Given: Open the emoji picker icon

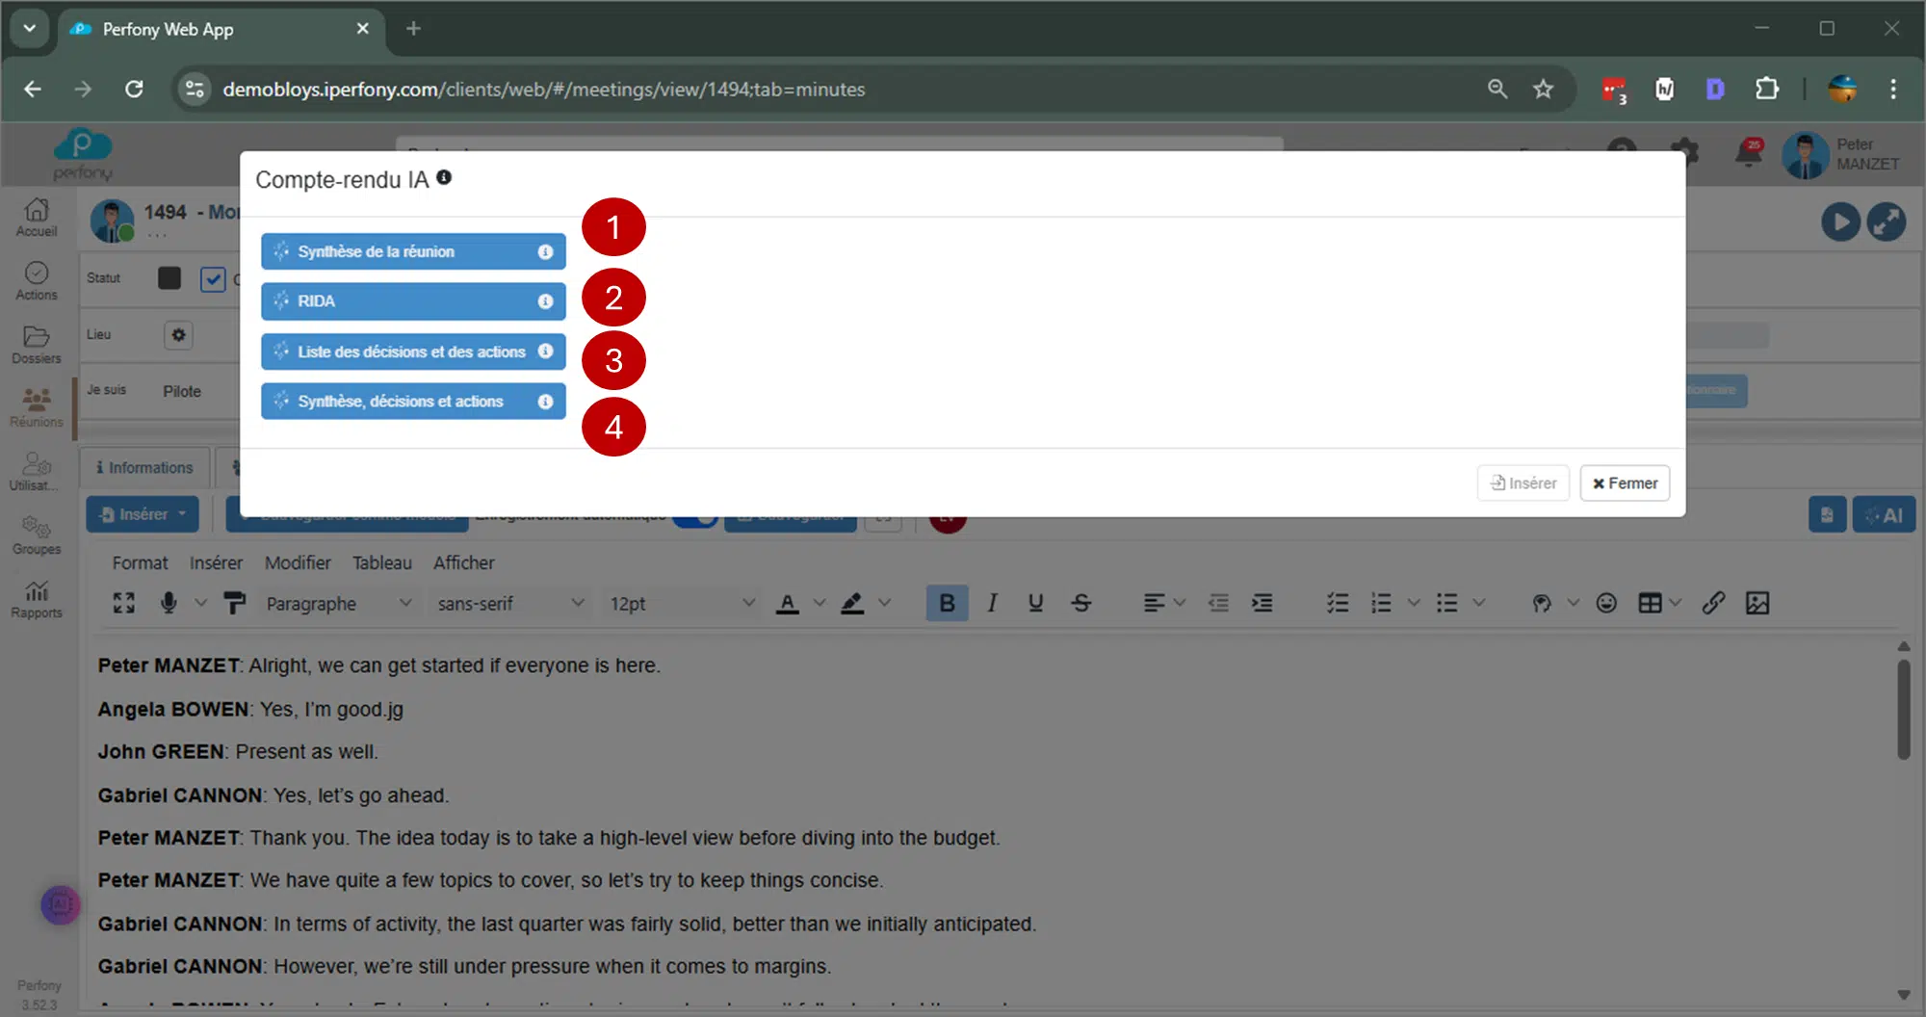Looking at the screenshot, I should 1606,603.
